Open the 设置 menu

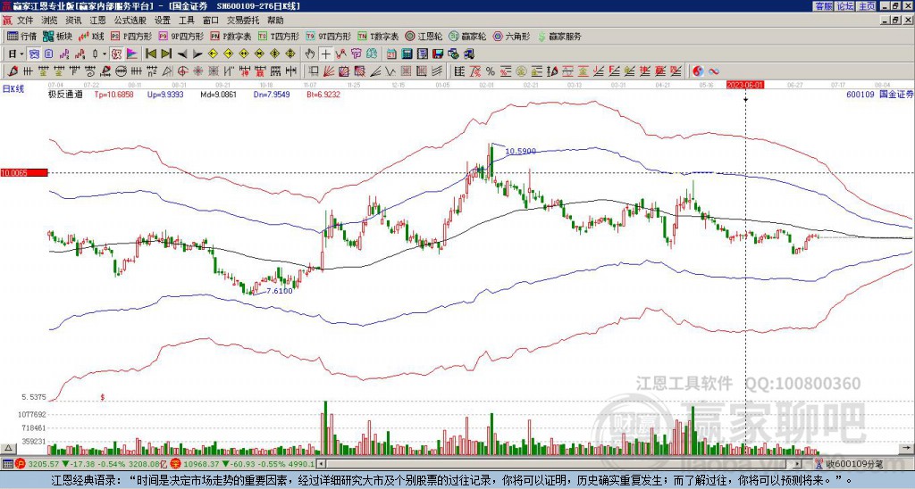pos(163,21)
